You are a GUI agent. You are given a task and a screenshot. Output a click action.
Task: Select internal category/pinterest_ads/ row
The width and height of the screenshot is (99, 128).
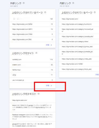pyautogui.click(x=79, y=53)
